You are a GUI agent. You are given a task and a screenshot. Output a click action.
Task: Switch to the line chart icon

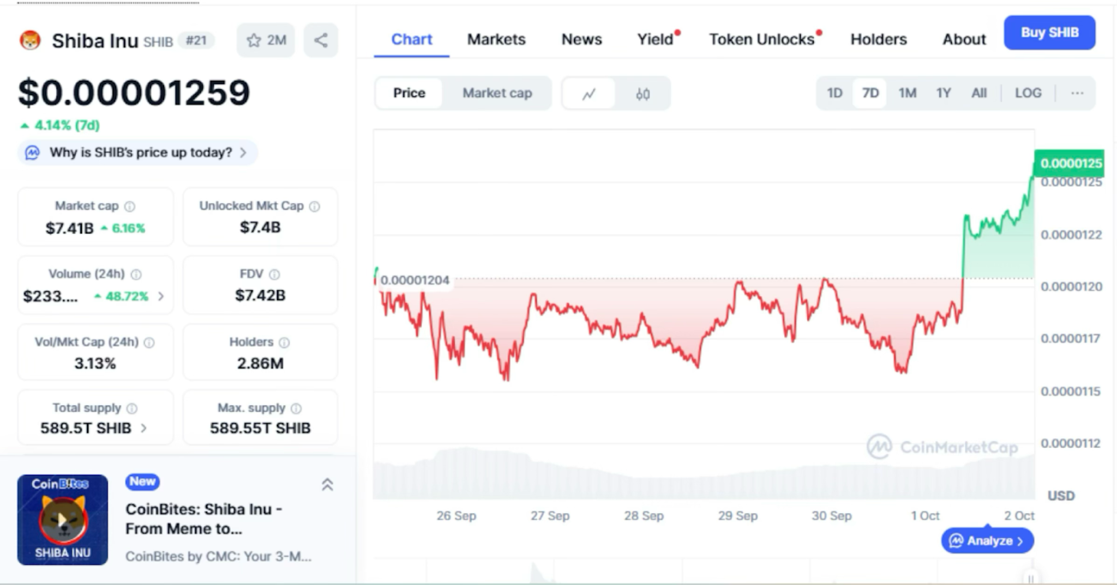588,94
